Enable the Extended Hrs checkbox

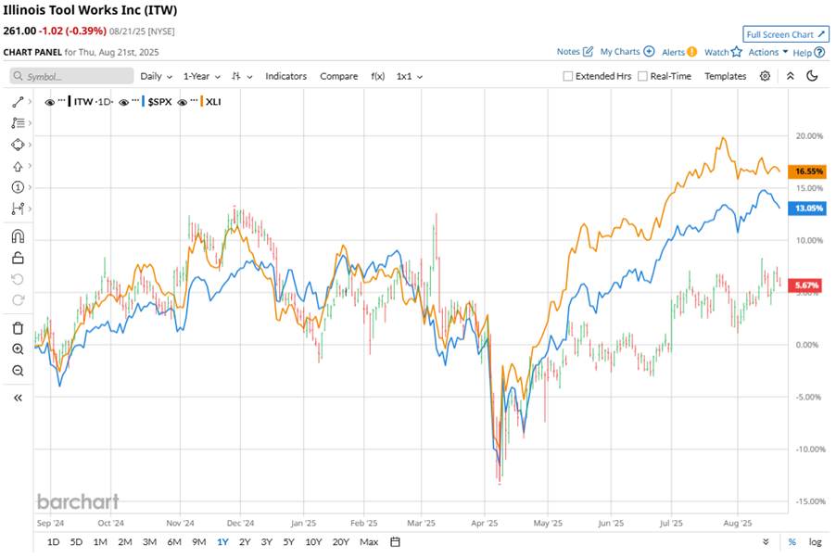tap(568, 76)
